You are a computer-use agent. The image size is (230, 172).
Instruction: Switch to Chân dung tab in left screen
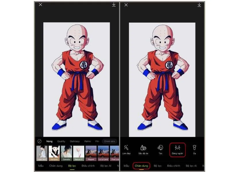pos(56,166)
